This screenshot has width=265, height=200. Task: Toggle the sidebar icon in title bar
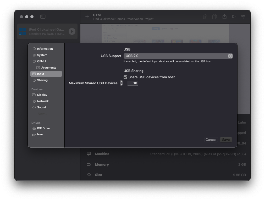(43, 16)
